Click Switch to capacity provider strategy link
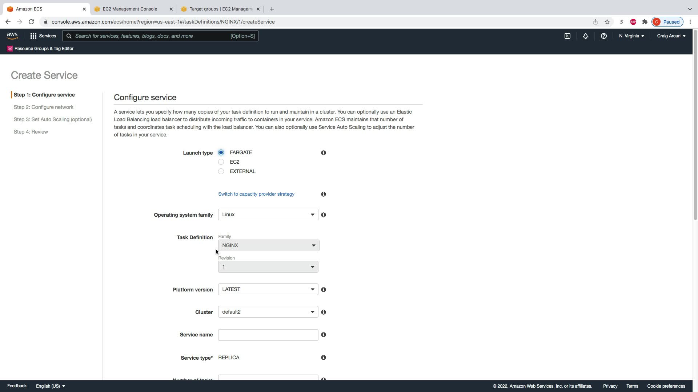 (x=256, y=194)
